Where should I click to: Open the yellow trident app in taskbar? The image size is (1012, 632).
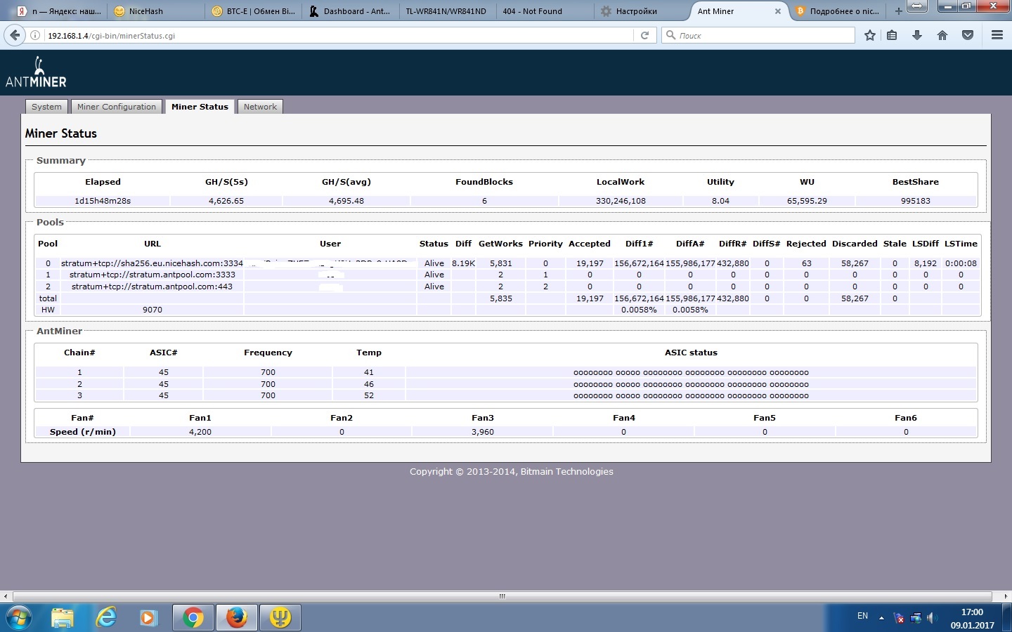coord(280,618)
